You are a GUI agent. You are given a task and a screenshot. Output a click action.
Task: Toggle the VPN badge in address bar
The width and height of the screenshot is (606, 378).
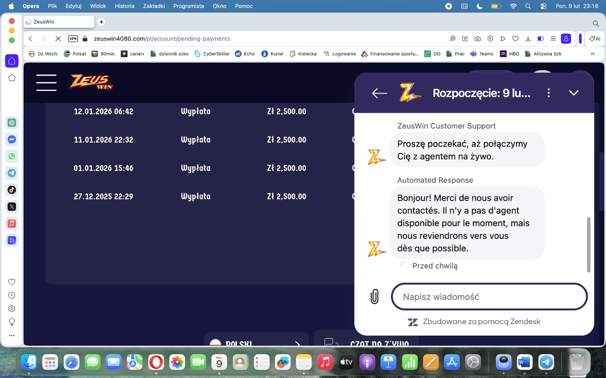tap(73, 39)
